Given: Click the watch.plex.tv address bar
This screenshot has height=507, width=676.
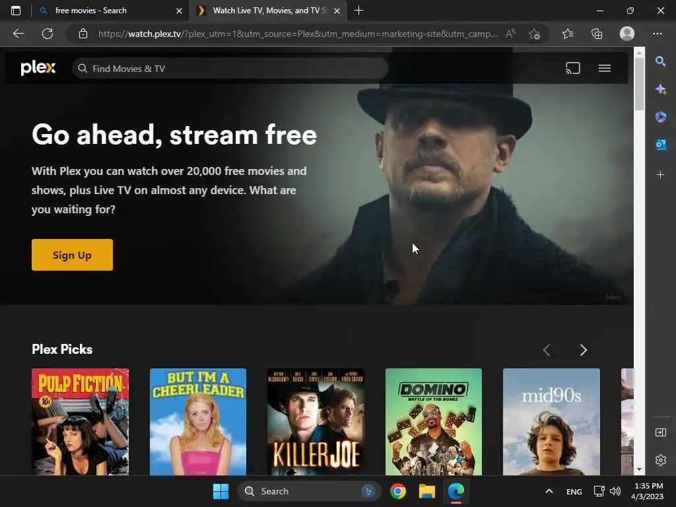Looking at the screenshot, I should click(x=298, y=34).
